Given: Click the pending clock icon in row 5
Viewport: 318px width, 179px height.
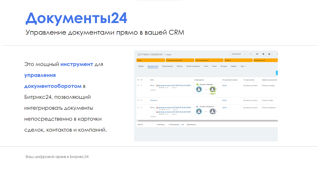Looking at the screenshot, I should [198, 107].
